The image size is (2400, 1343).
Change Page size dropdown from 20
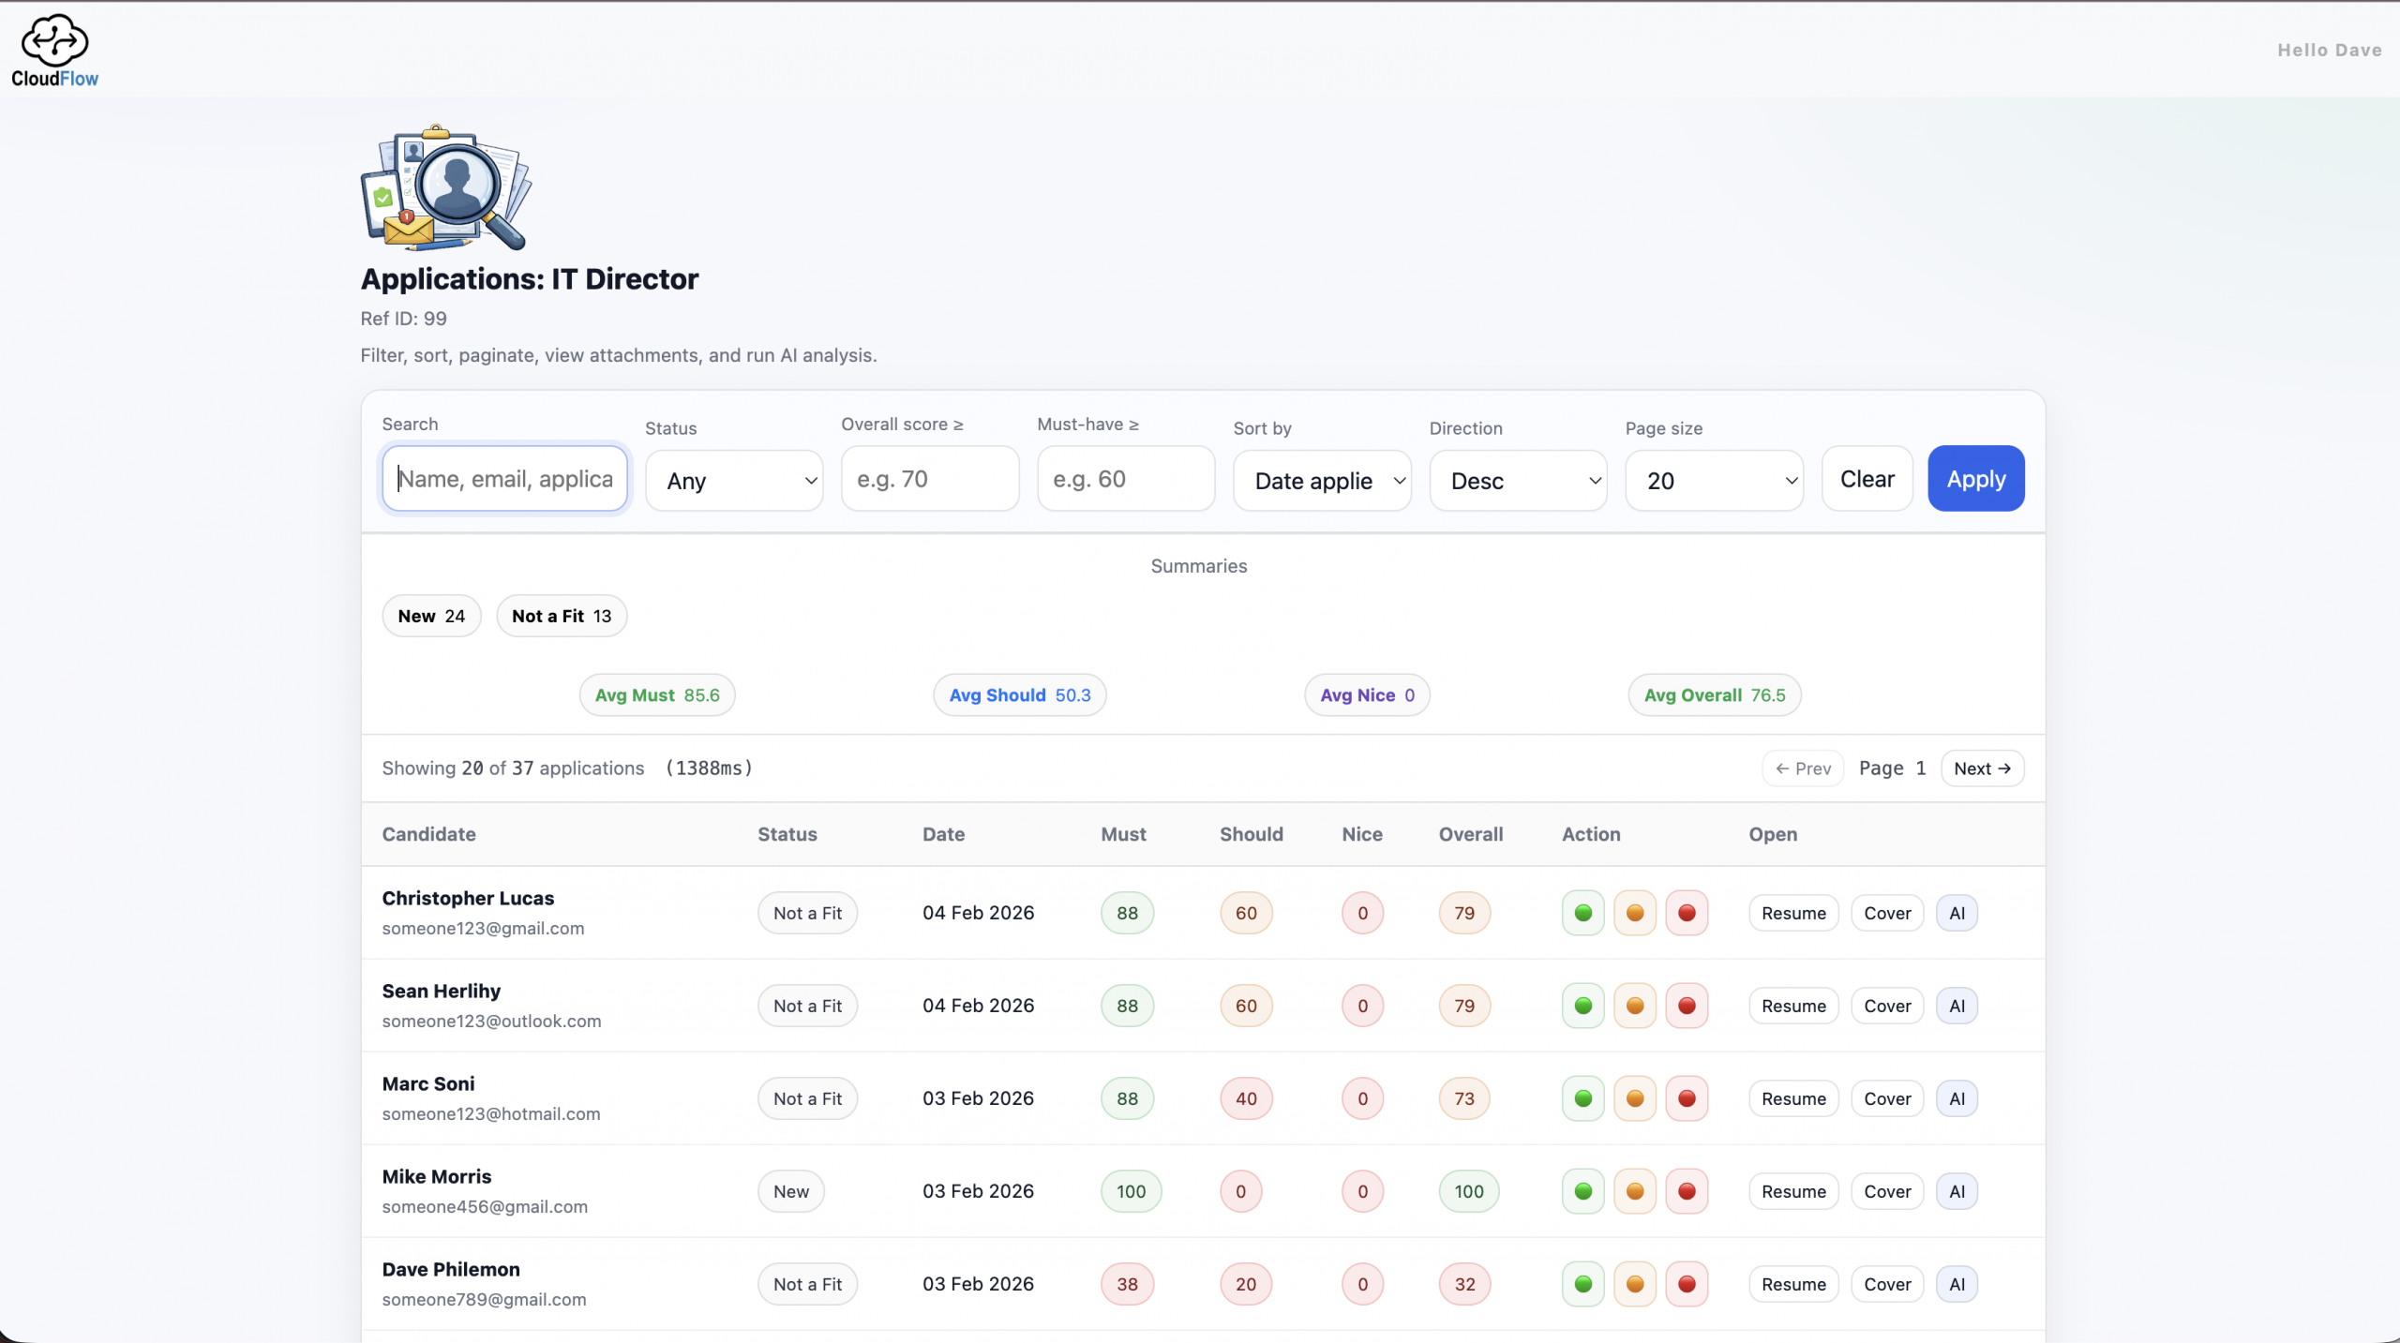[x=1714, y=481]
